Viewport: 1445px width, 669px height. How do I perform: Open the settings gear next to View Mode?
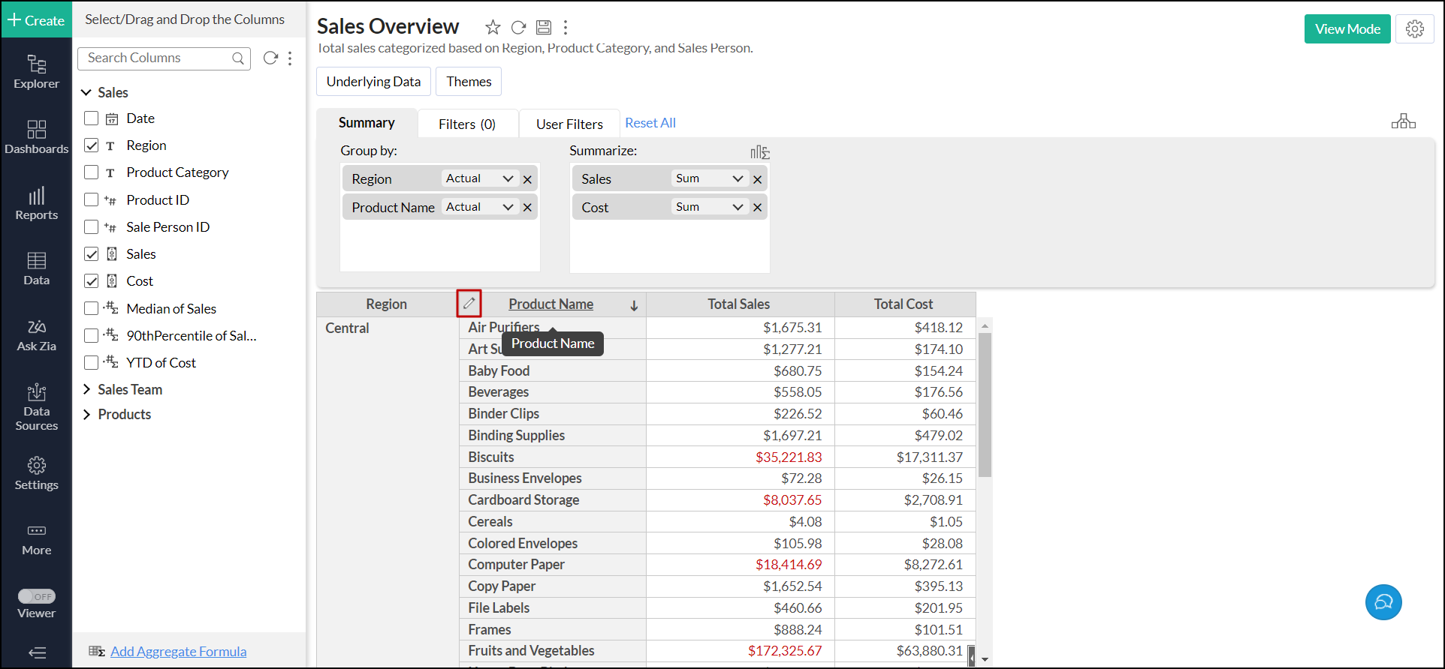[1415, 29]
